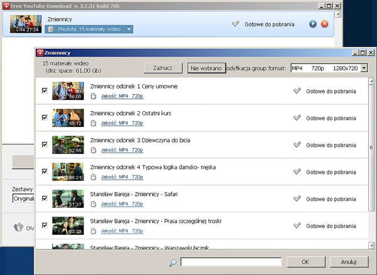The width and height of the screenshot is (377, 275).
Task: Click into the search input field
Action: pyautogui.click(x=231, y=262)
